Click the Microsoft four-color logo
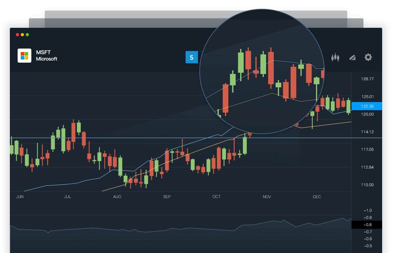The height and width of the screenshot is (253, 398). coord(24,56)
